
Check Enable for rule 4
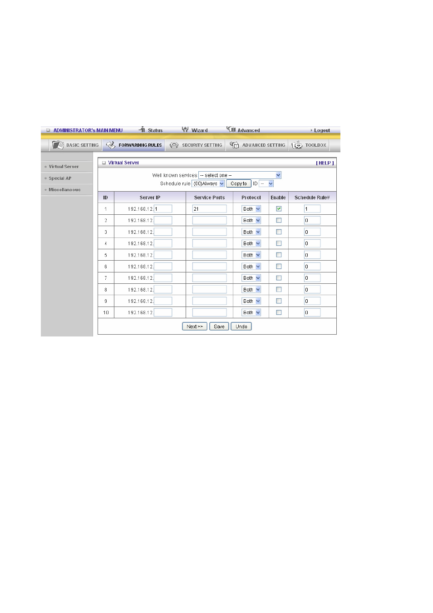click(x=279, y=243)
